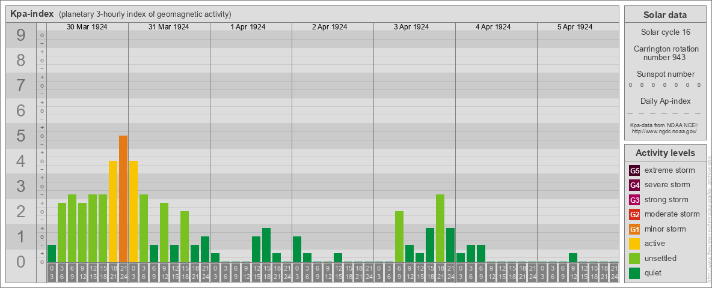Click the 31 Mar 1924 date header

tap(169, 27)
